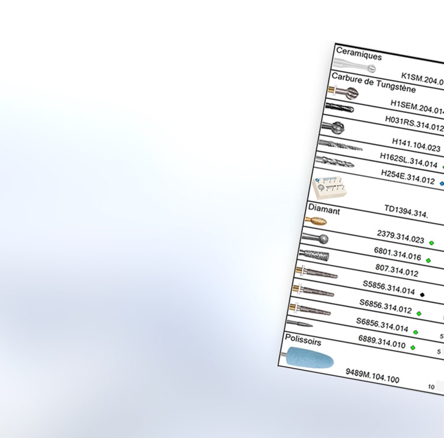Click the Diamant section heading

point(324,209)
